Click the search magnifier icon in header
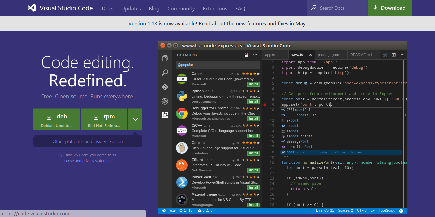The height and width of the screenshot is (217, 435). (x=313, y=8)
